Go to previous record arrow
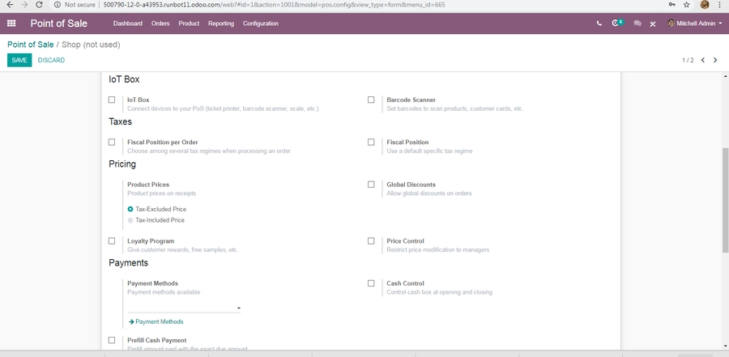This screenshot has height=357, width=729. click(703, 60)
